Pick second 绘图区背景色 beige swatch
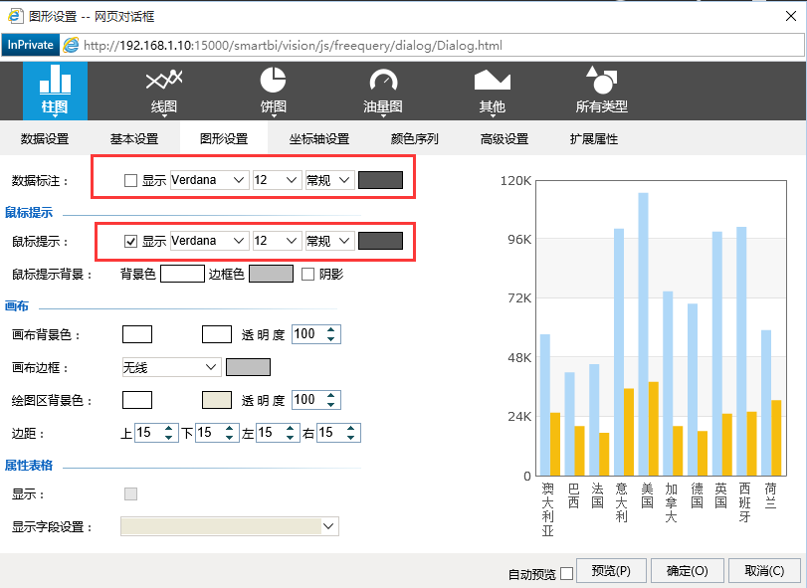The height and width of the screenshot is (588, 807). (x=217, y=400)
